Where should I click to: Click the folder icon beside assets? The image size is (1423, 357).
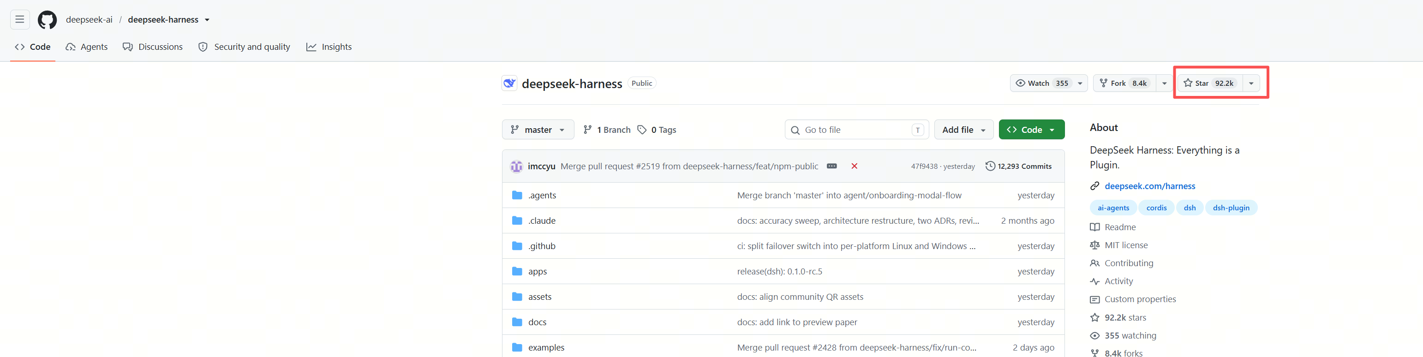point(517,297)
